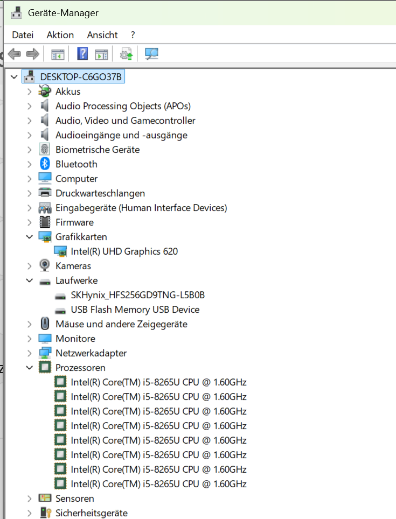396x519 pixels.
Task: Expand Audio, Video und Gamecontroller
Action: coord(30,121)
